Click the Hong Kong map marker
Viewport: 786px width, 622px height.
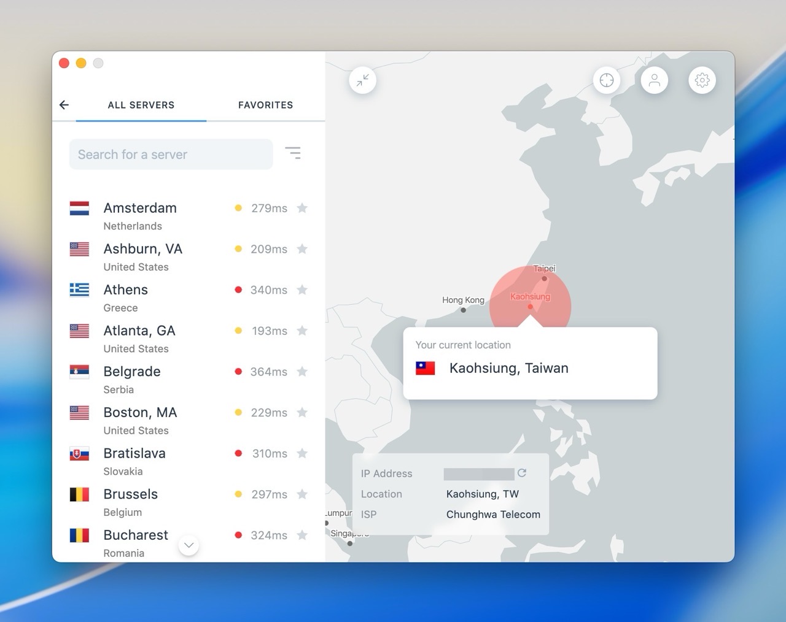point(463,310)
